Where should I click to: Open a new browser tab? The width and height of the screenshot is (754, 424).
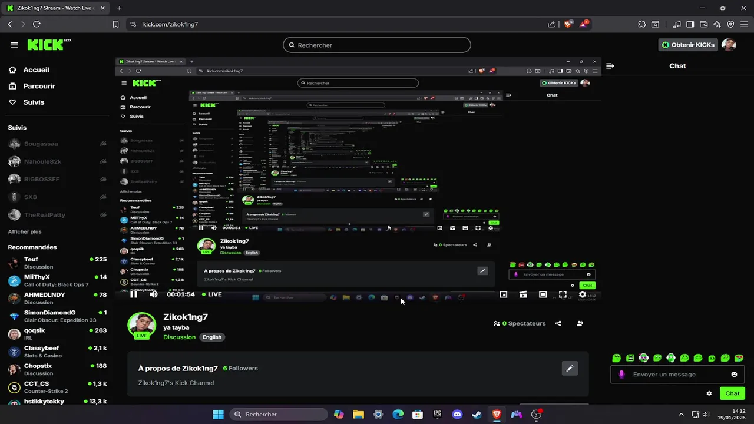pos(119,8)
